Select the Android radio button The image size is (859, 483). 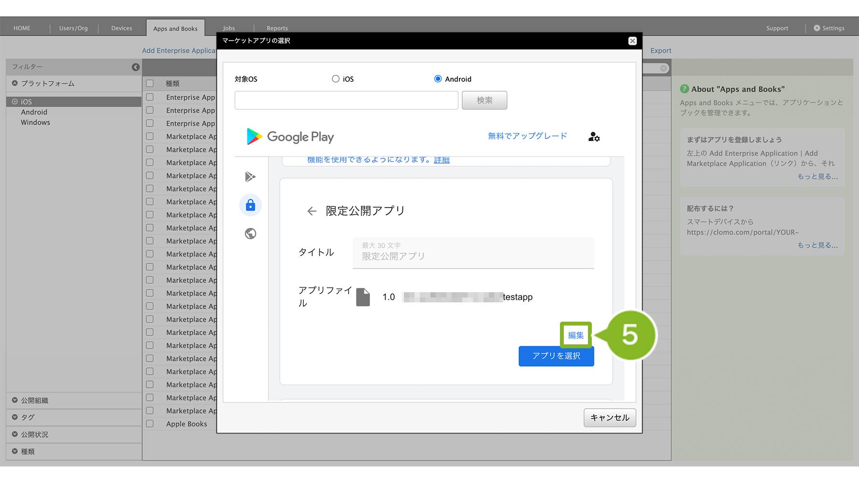coord(438,79)
